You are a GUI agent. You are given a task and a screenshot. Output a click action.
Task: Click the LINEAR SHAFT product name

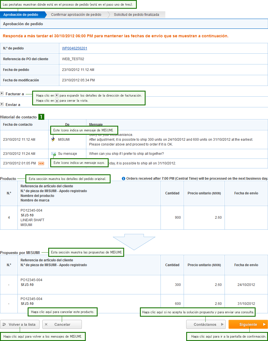coord(32,220)
